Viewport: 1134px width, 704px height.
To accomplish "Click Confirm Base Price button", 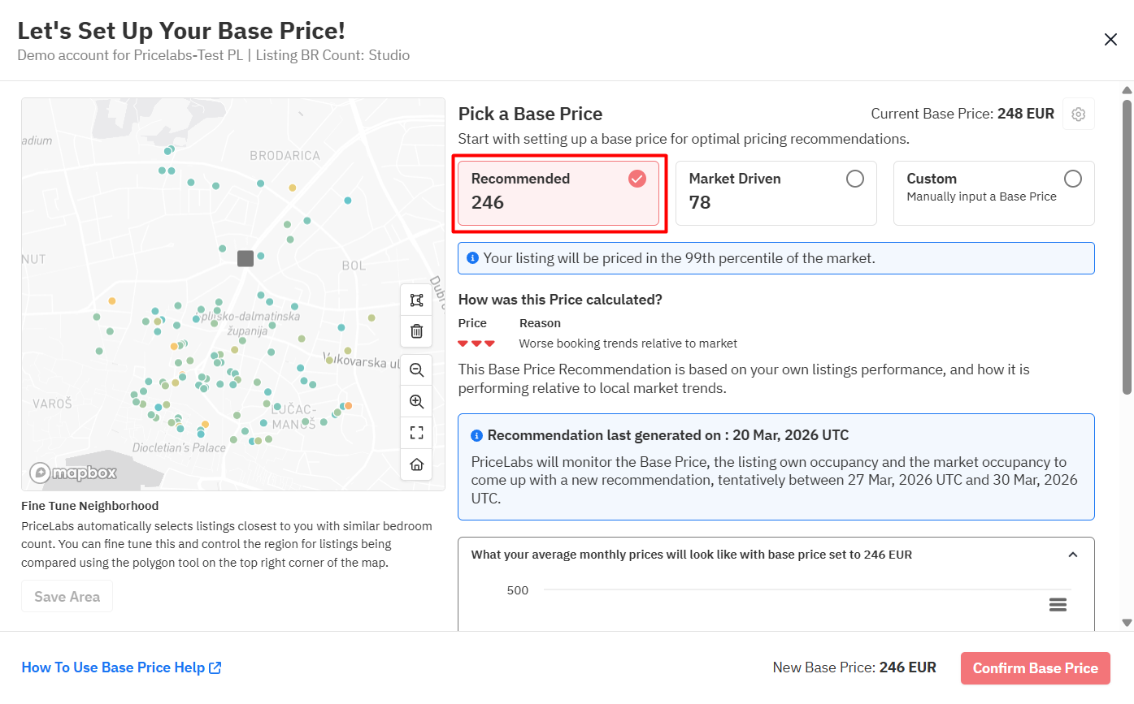I will 1035,668.
